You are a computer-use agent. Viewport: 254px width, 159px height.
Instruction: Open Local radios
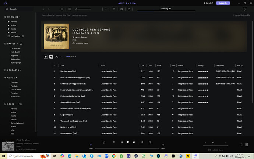[x=15, y=48]
